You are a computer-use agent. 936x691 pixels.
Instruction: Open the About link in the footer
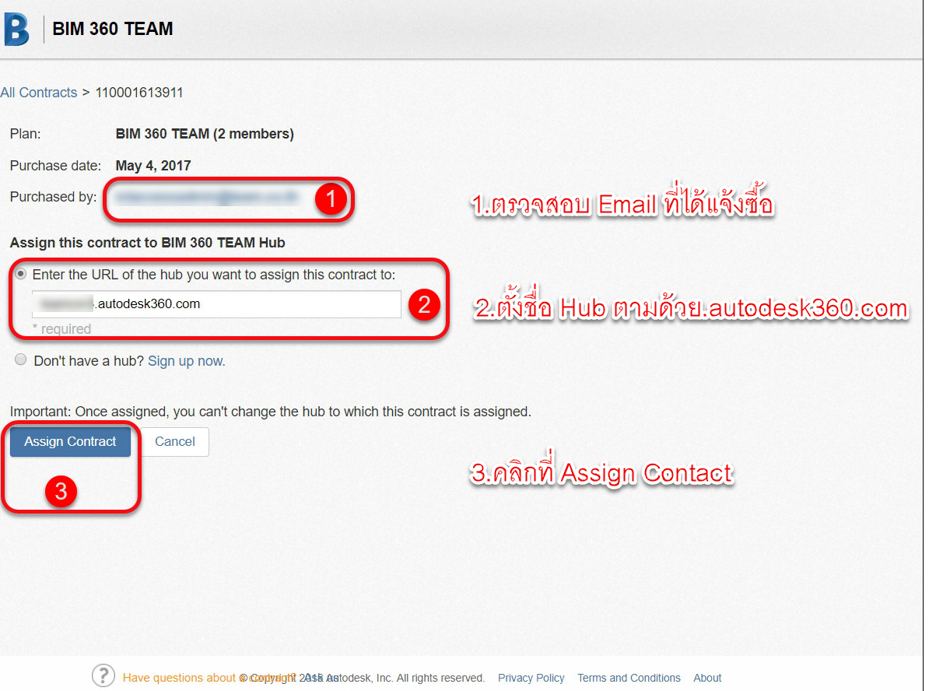[x=707, y=678]
